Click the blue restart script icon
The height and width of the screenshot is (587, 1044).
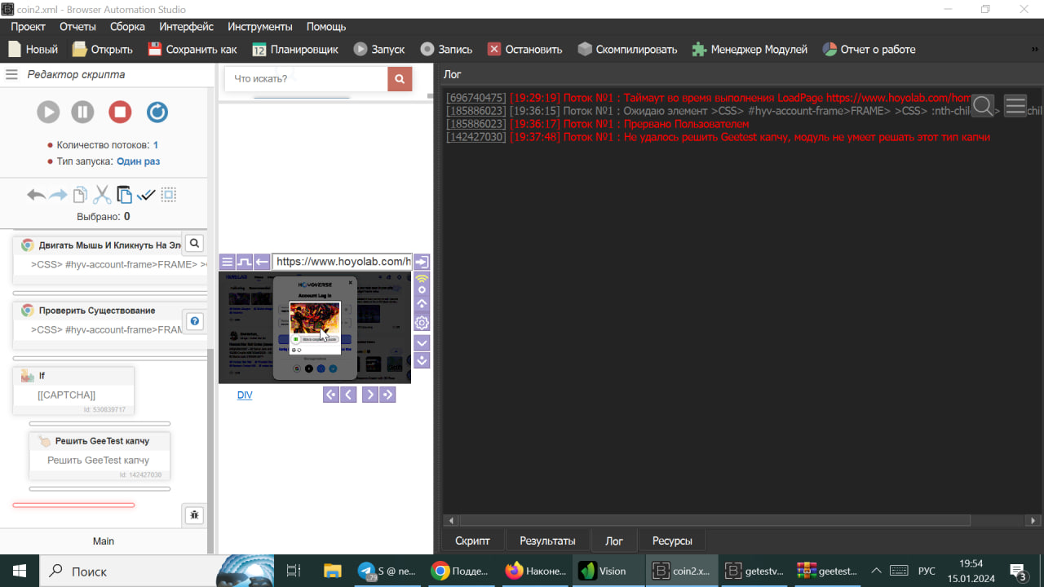(x=157, y=112)
